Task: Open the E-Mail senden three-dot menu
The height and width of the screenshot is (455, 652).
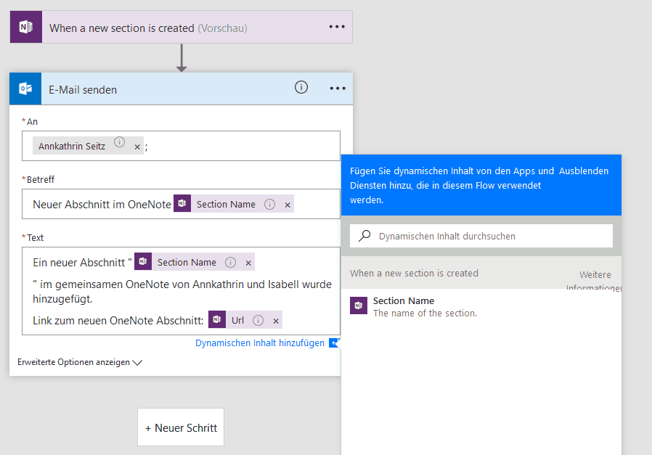Action: pyautogui.click(x=338, y=88)
